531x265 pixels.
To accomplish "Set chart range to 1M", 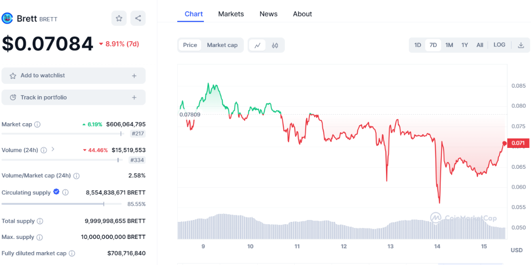I will click(x=449, y=45).
